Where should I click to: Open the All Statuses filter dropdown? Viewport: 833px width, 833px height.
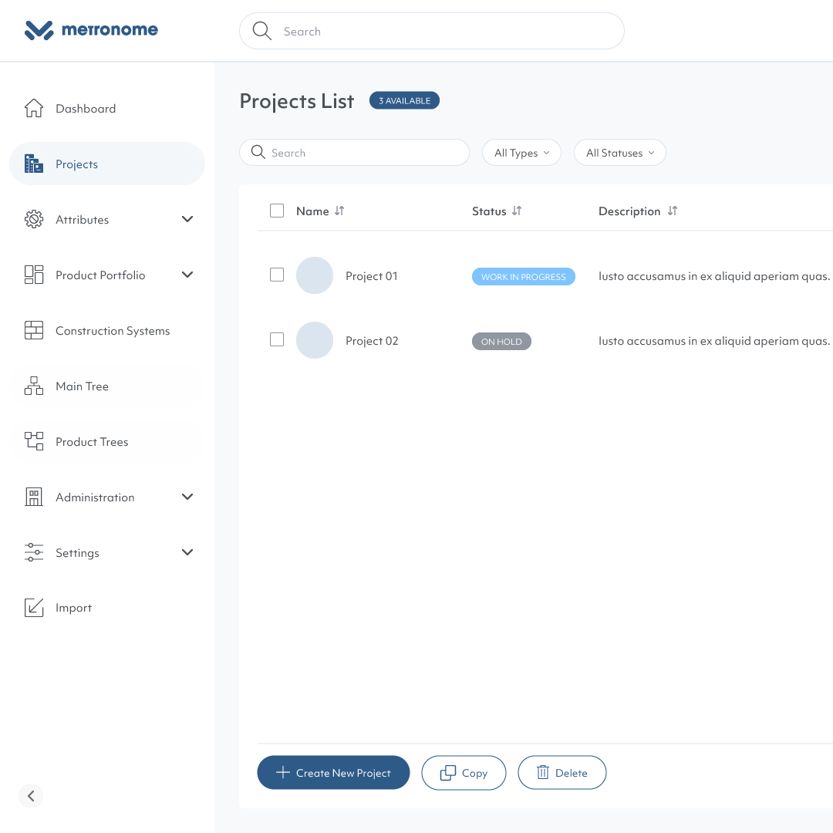tap(619, 153)
